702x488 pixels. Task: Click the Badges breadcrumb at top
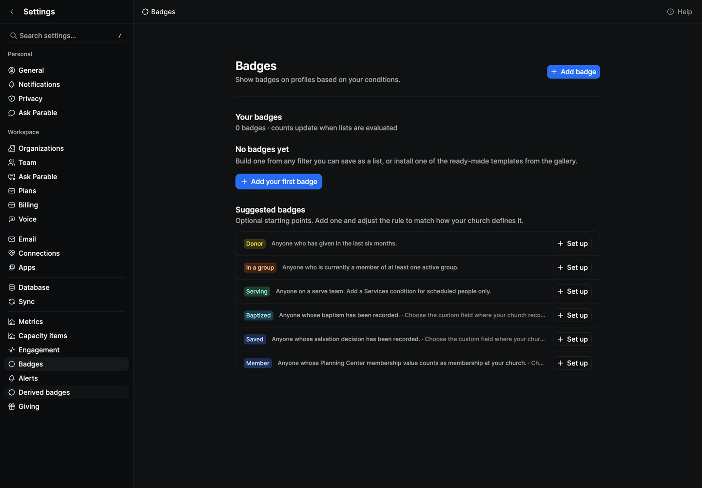coord(158,12)
